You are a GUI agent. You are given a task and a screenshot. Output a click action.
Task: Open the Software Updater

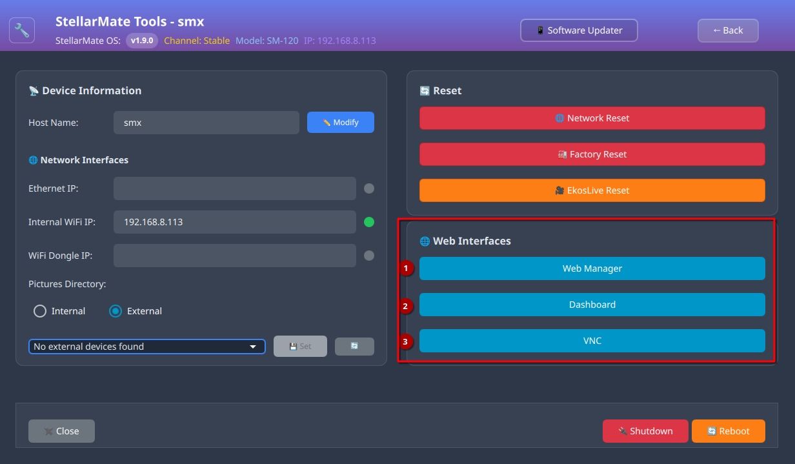tap(579, 30)
